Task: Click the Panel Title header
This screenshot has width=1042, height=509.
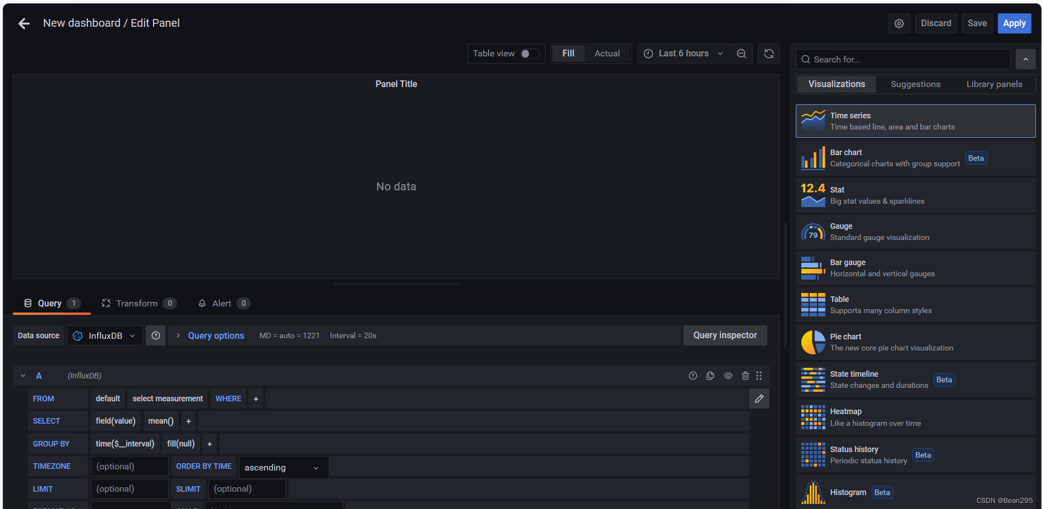Action: pos(396,84)
